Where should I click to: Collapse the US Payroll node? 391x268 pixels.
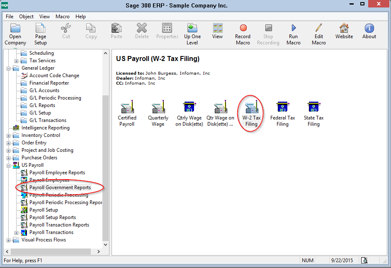tap(8, 166)
